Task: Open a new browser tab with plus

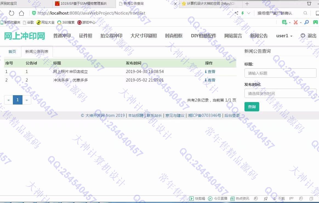Action: point(247,4)
